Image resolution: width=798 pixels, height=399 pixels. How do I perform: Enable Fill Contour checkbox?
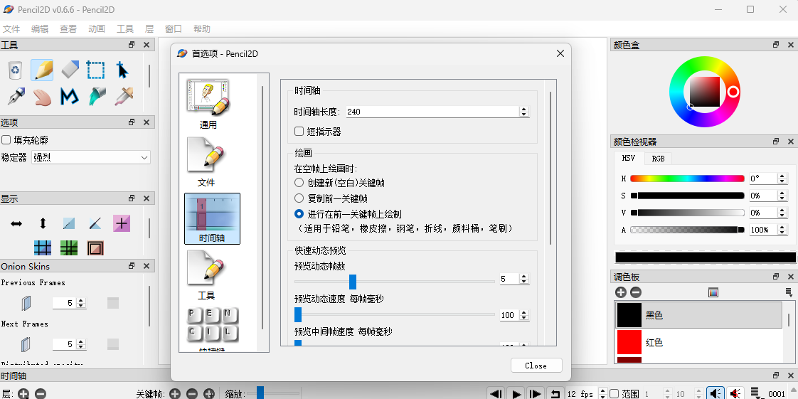tap(6, 140)
